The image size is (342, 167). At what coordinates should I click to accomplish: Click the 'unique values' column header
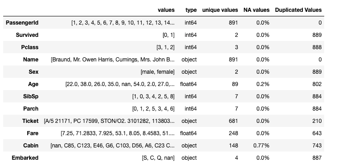tap(220, 10)
